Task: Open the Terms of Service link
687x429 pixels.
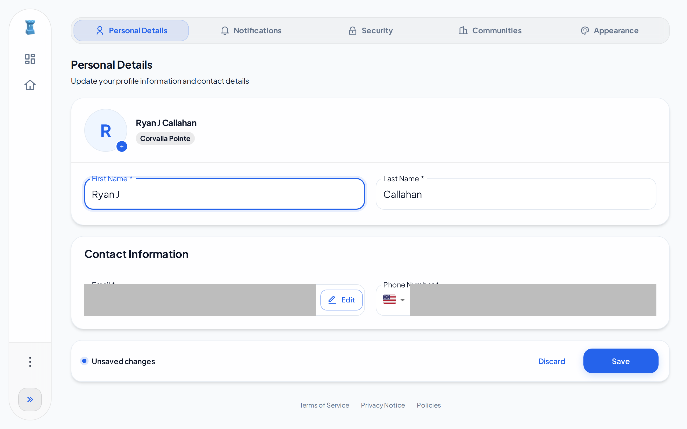Action: point(324,405)
